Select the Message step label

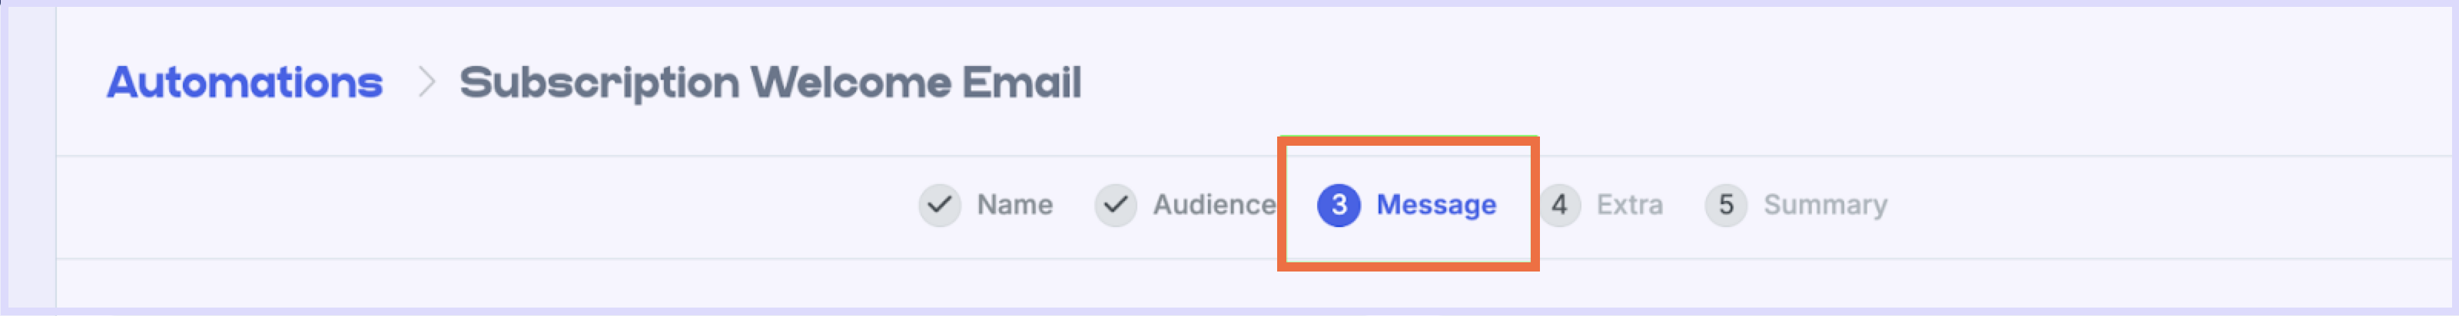(x=1435, y=205)
